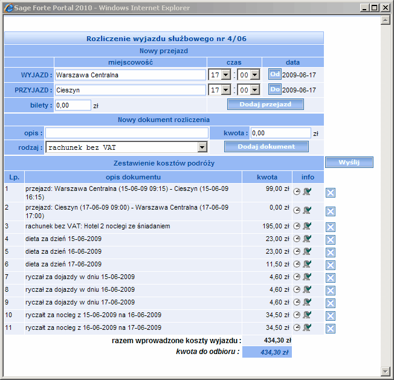
Task: Click person-check icon for ryczałt dojazdy 15-06-2009
Action: pyautogui.click(x=307, y=277)
